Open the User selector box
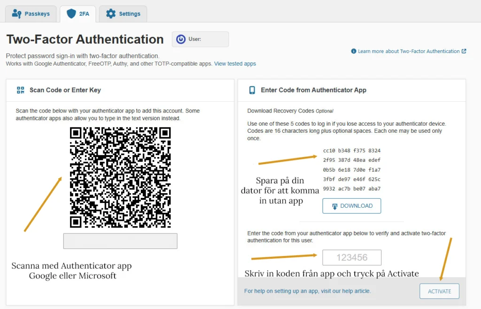The image size is (481, 309). pos(200,39)
